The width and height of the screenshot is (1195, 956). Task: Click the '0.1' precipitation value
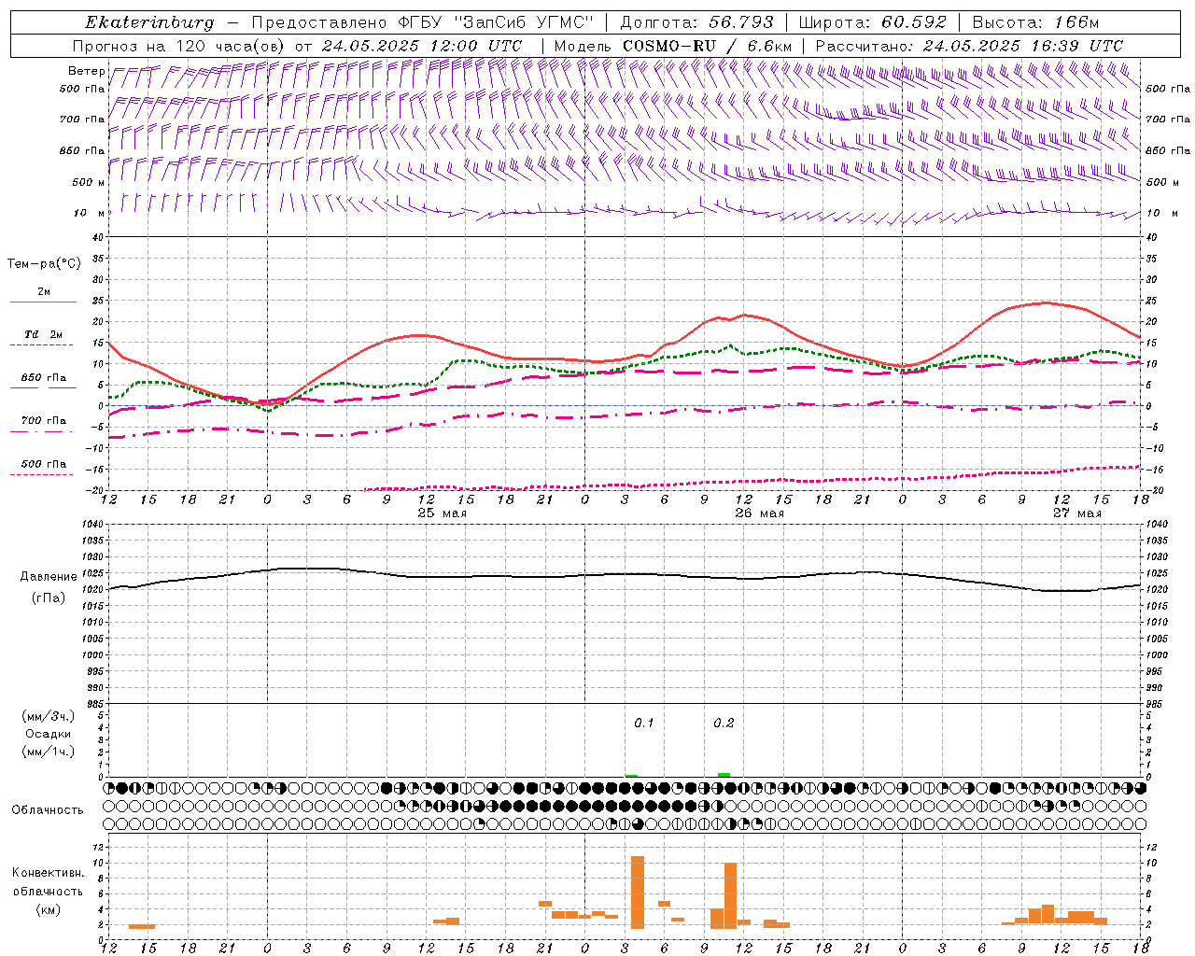(x=644, y=724)
